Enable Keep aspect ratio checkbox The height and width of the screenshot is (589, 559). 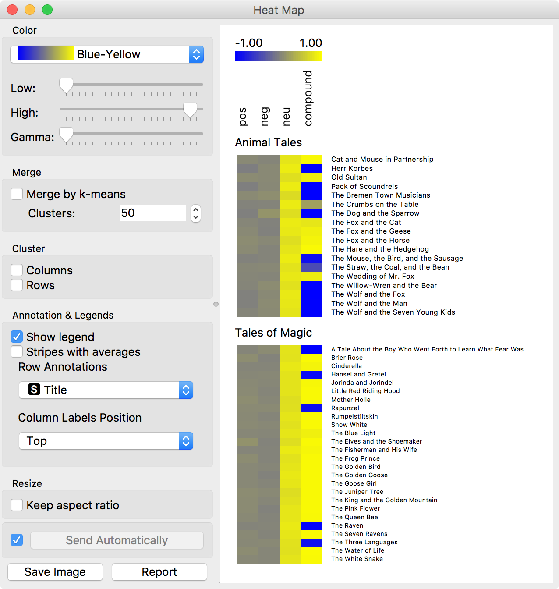[17, 505]
